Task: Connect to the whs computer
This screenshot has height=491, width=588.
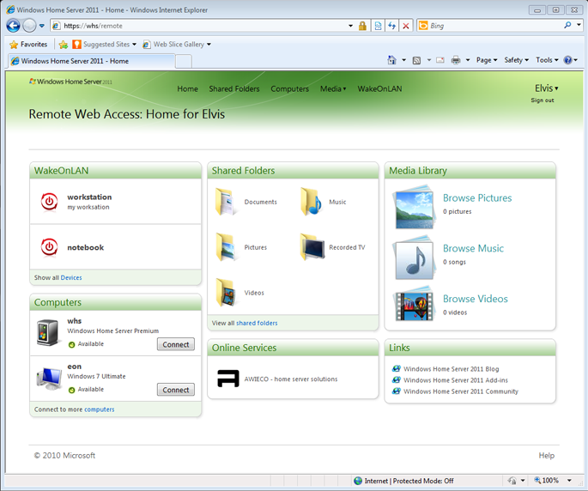Action: tap(175, 344)
